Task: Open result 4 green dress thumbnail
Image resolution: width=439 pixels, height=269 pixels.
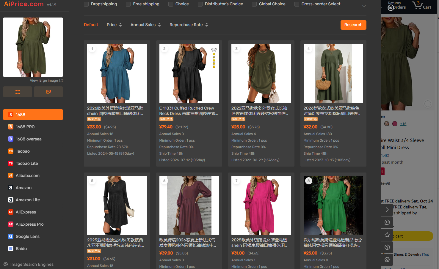Action: point(333,73)
